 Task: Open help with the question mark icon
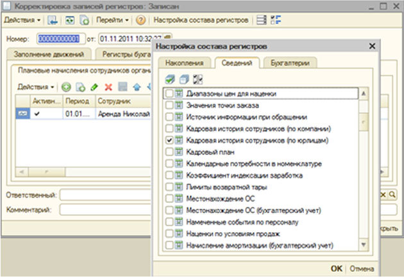[x=141, y=20]
